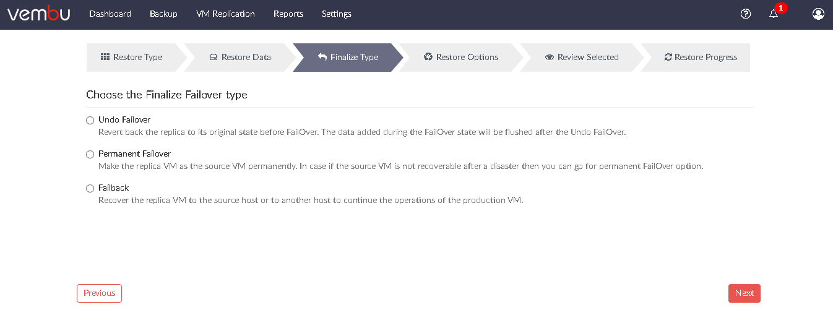Open the Reports menu

[288, 14]
